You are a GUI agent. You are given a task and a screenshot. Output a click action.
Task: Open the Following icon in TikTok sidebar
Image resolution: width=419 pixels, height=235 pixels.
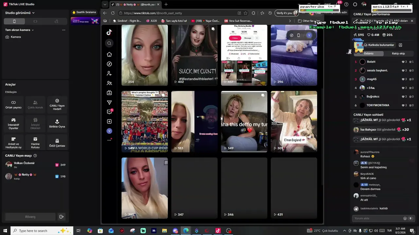pyautogui.click(x=109, y=73)
